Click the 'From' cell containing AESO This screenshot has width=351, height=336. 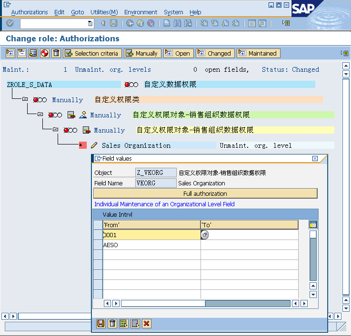click(151, 245)
